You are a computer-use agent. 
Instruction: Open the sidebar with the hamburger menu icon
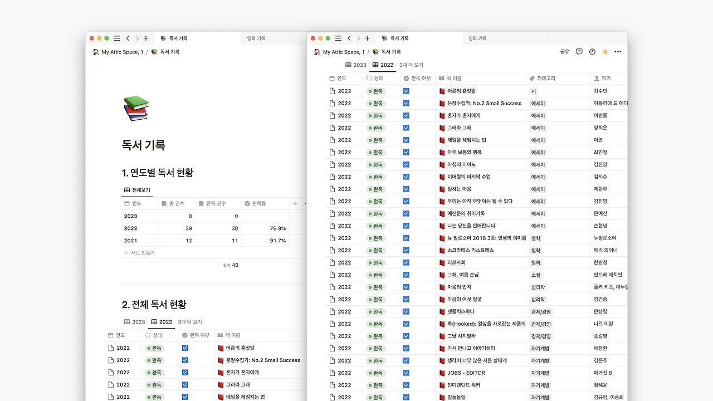tap(338, 38)
